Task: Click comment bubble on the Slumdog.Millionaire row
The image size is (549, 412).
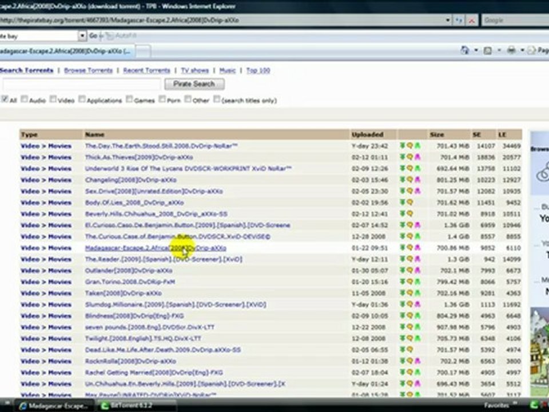Action: coord(409,304)
